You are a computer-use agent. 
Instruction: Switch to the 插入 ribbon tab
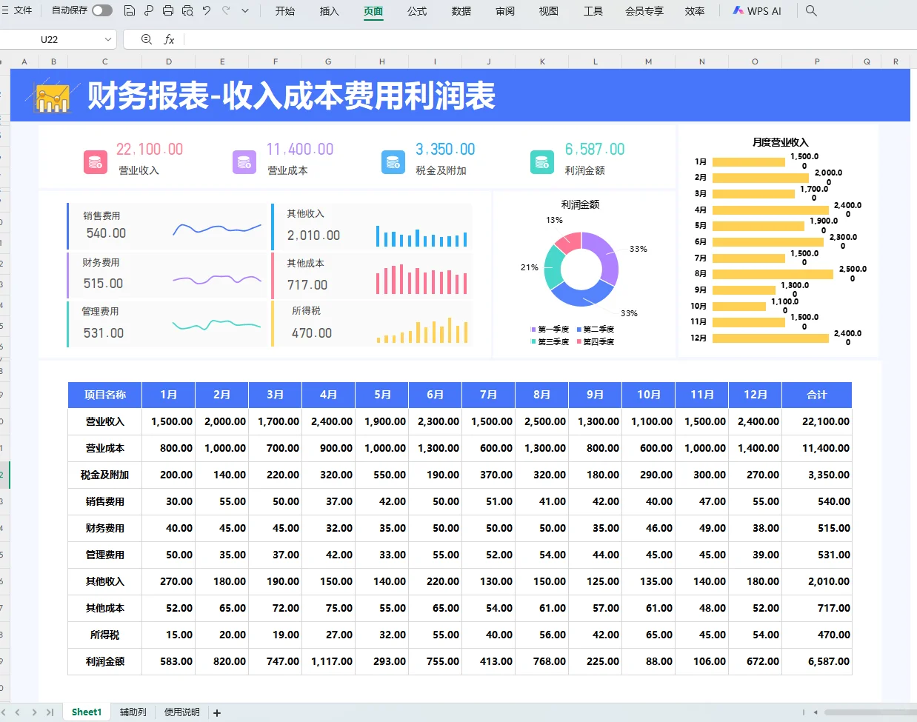(x=329, y=11)
